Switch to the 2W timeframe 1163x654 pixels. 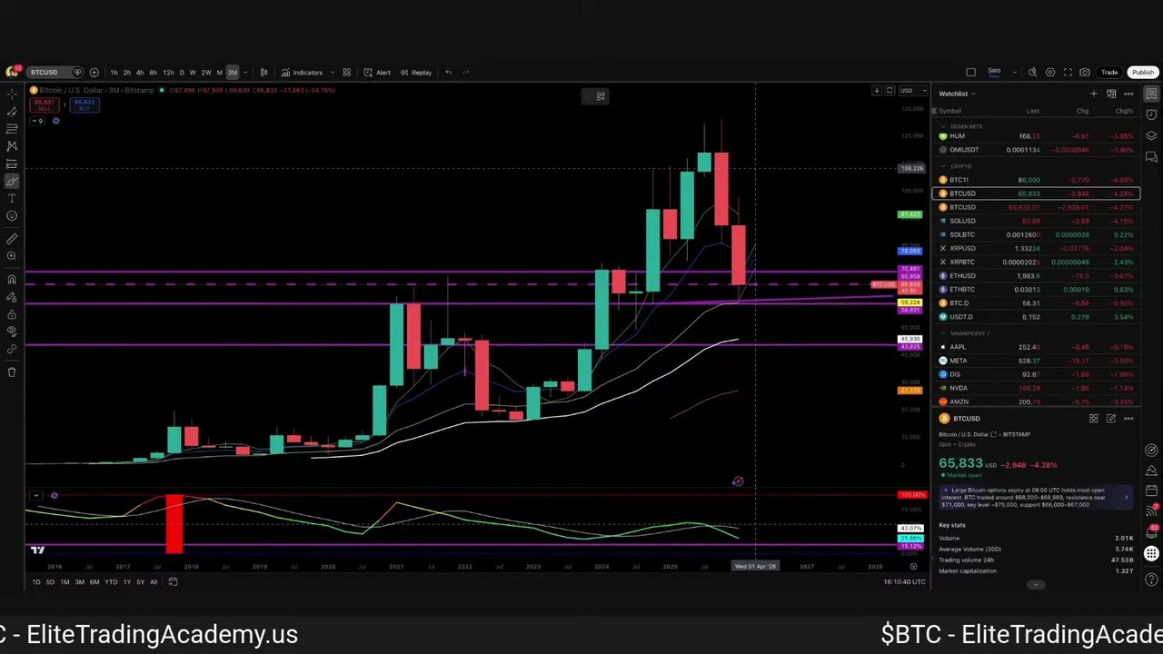(206, 73)
